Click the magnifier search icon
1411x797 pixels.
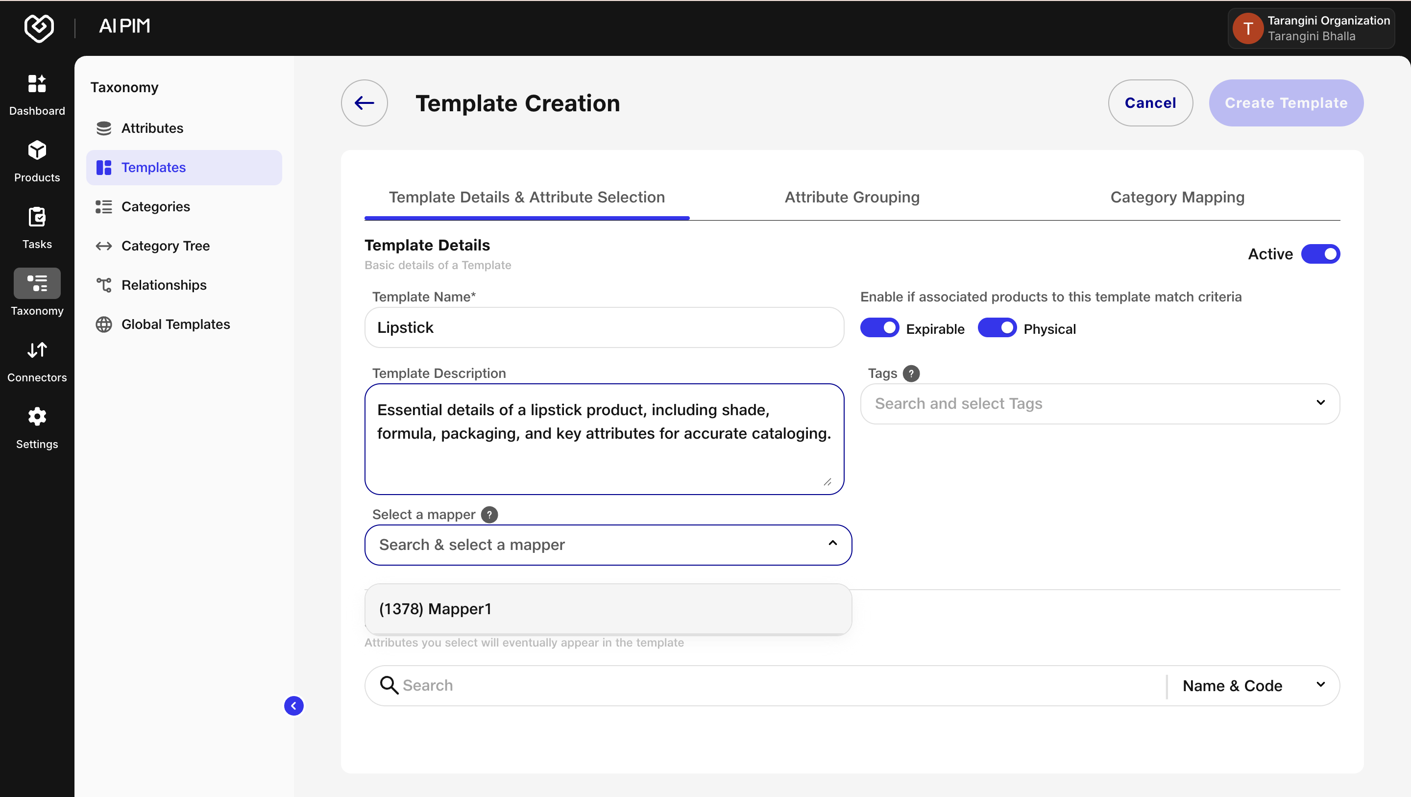[x=389, y=685]
